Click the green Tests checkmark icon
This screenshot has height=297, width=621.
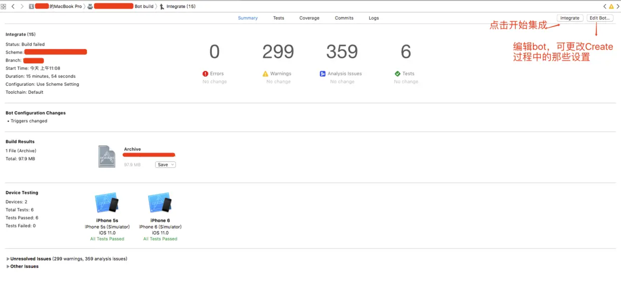[398, 74]
